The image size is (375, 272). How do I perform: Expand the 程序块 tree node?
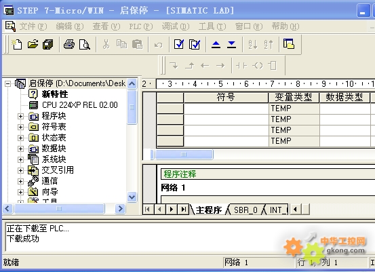pyautogui.click(x=20, y=116)
